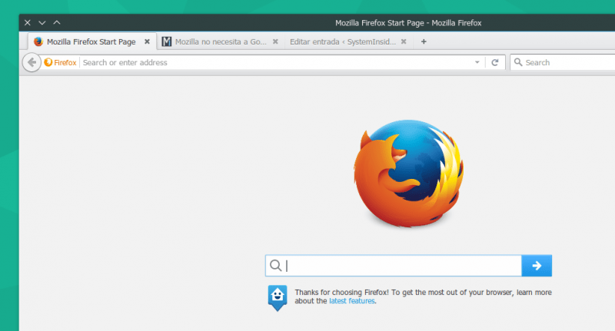
Task: Click the 'Thanks for choosing Firefox!' message text
Action: (x=424, y=296)
